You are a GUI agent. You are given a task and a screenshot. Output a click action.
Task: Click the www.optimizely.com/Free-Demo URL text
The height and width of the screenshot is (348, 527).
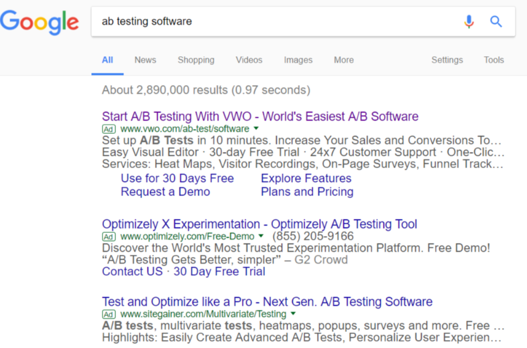pyautogui.click(x=187, y=237)
